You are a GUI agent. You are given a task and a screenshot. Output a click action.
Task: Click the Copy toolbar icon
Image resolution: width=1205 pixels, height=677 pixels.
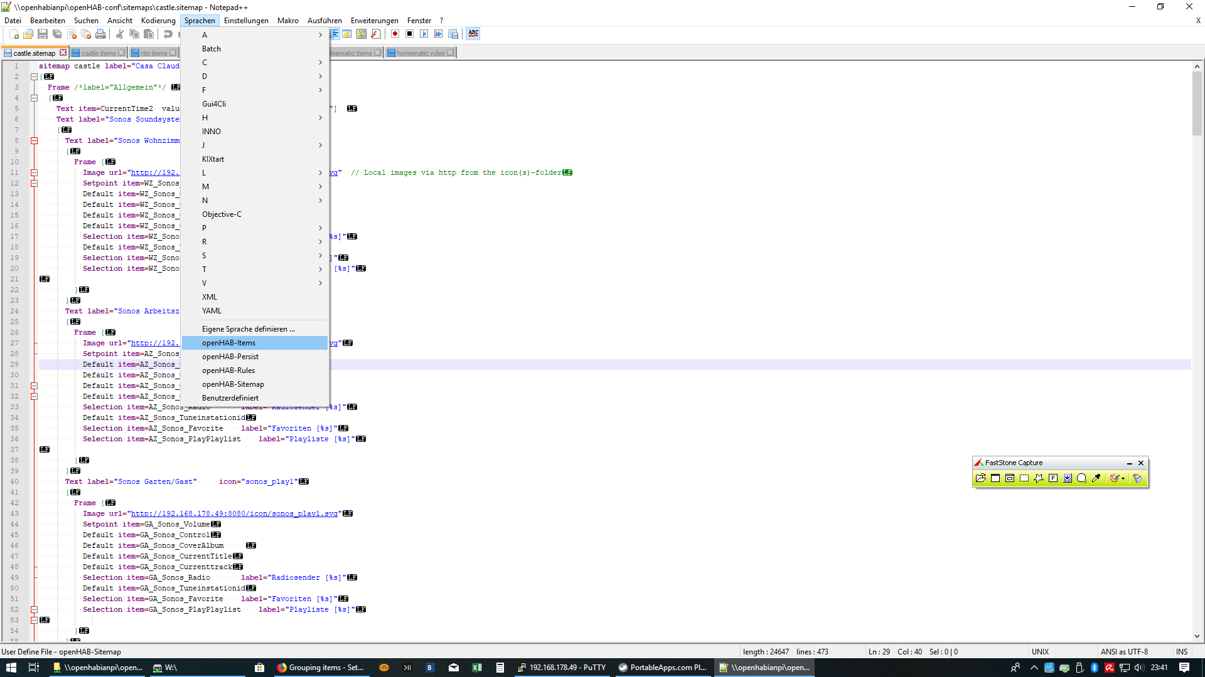click(134, 34)
